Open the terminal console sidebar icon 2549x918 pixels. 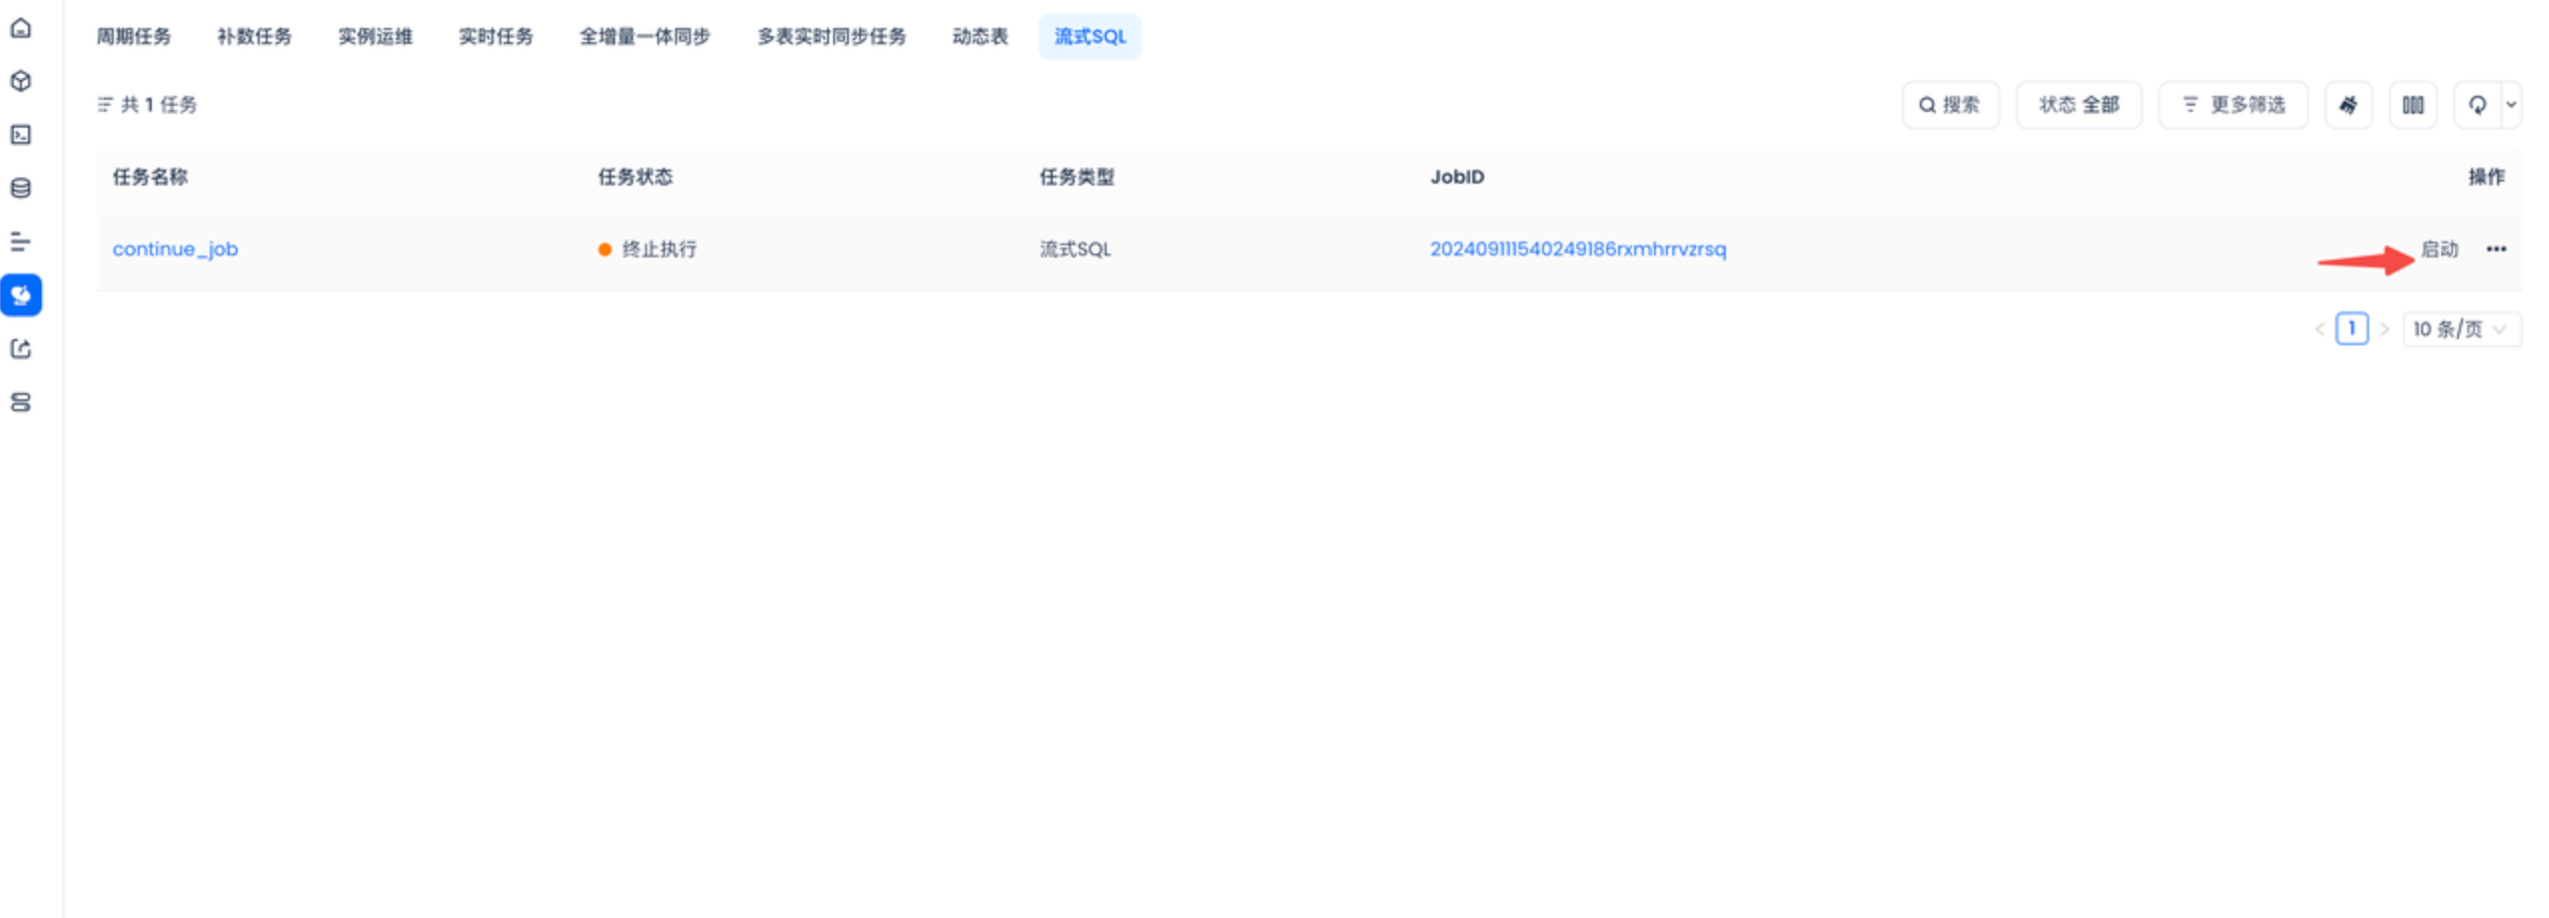click(x=21, y=135)
